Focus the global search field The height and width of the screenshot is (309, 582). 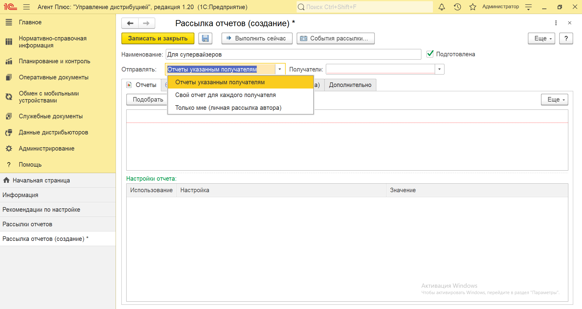pyautogui.click(x=364, y=7)
